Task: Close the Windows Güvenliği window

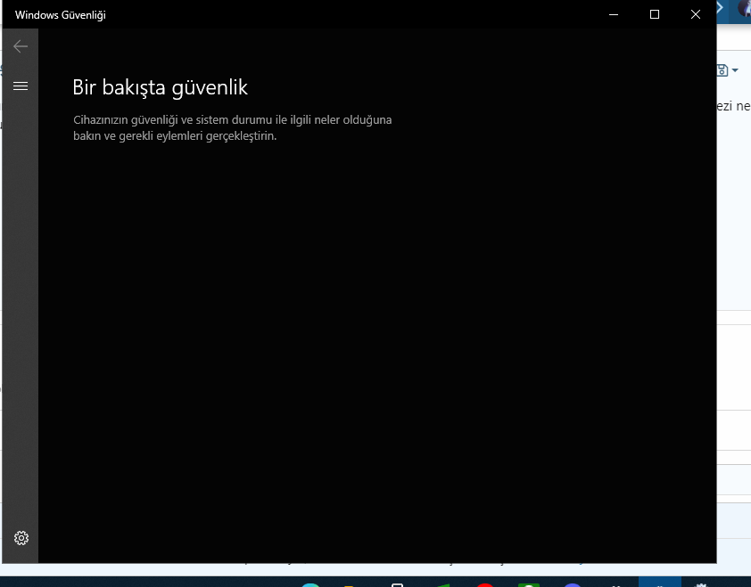Action: click(696, 14)
